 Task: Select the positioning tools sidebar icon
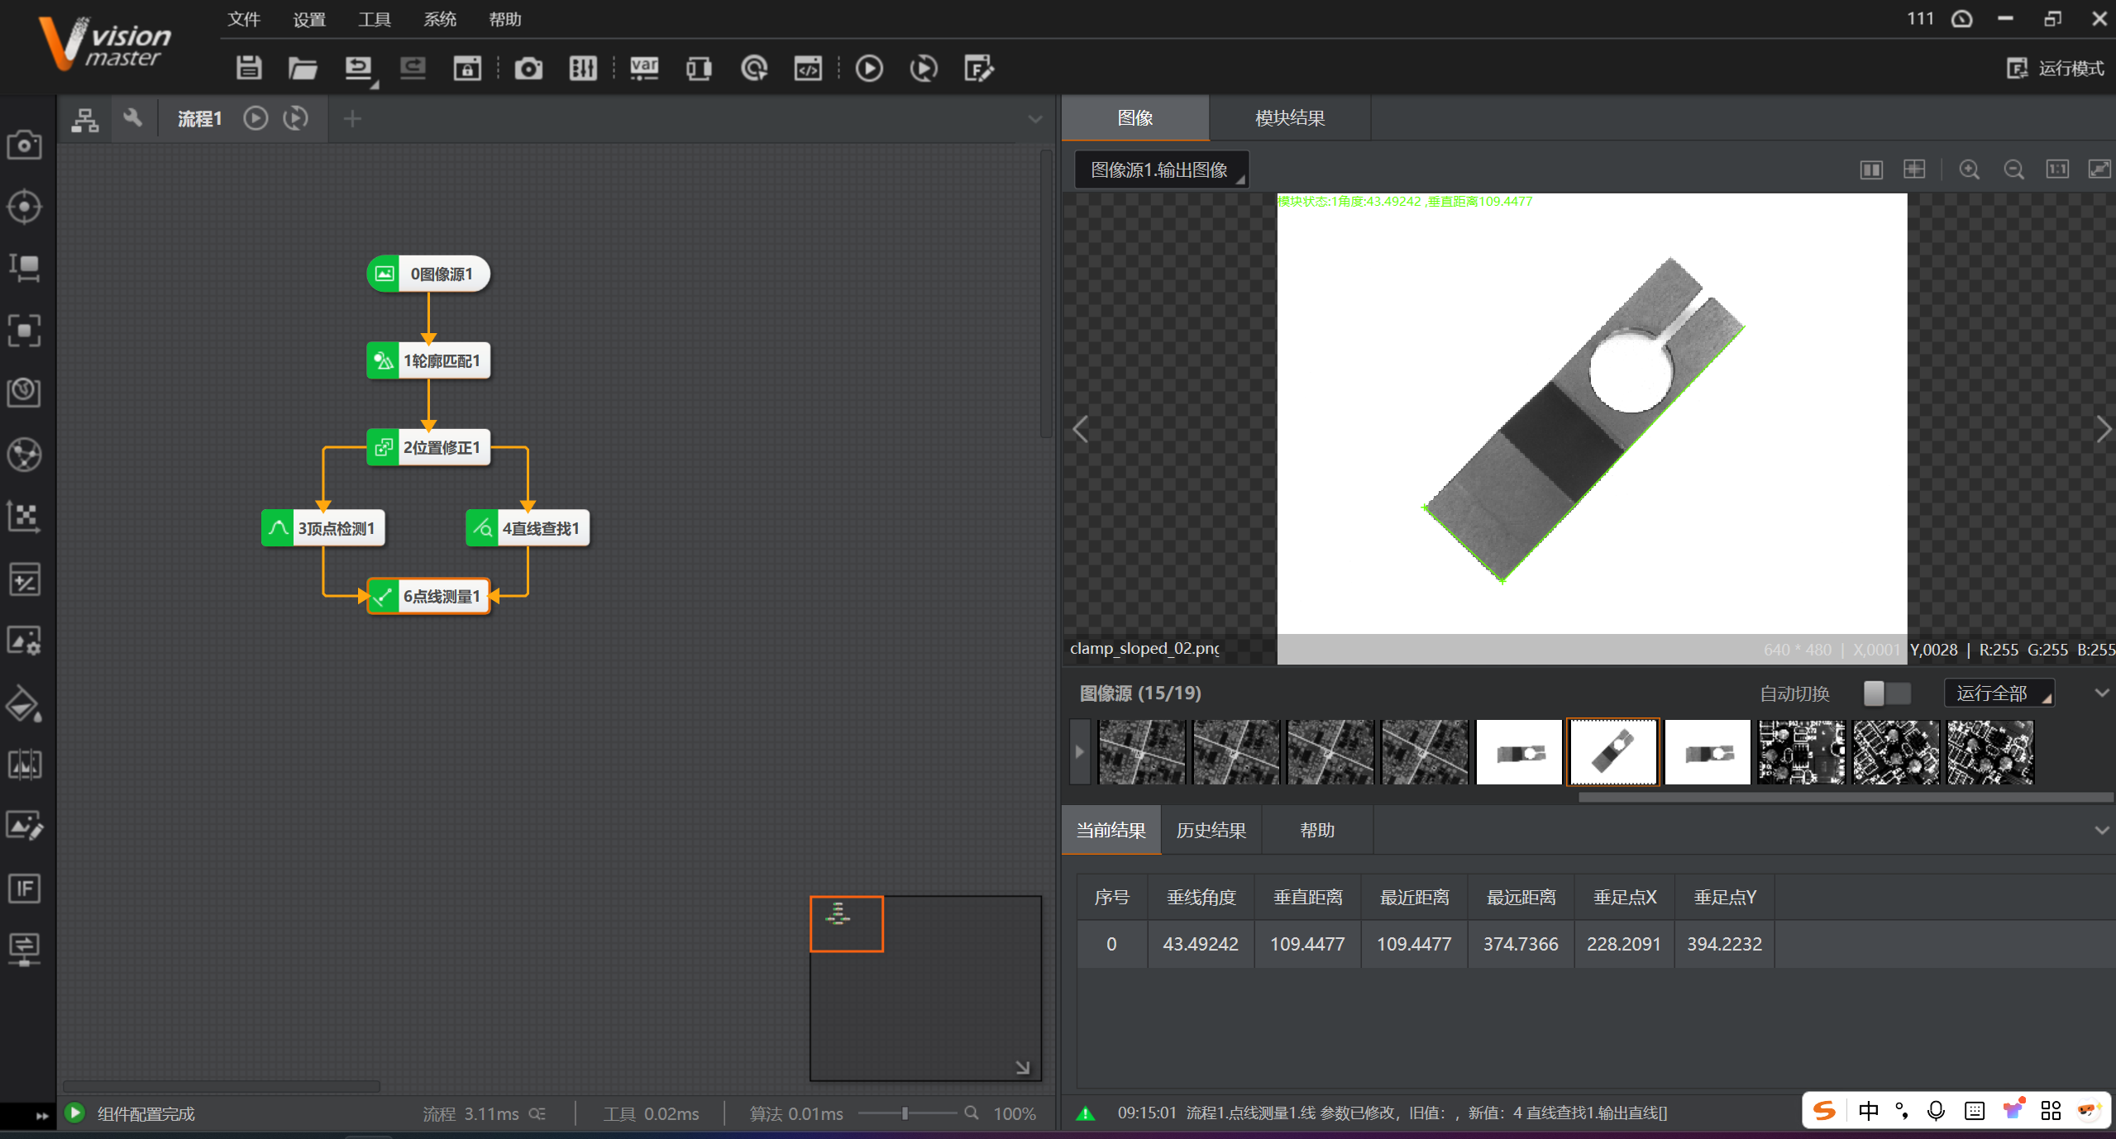(x=24, y=207)
